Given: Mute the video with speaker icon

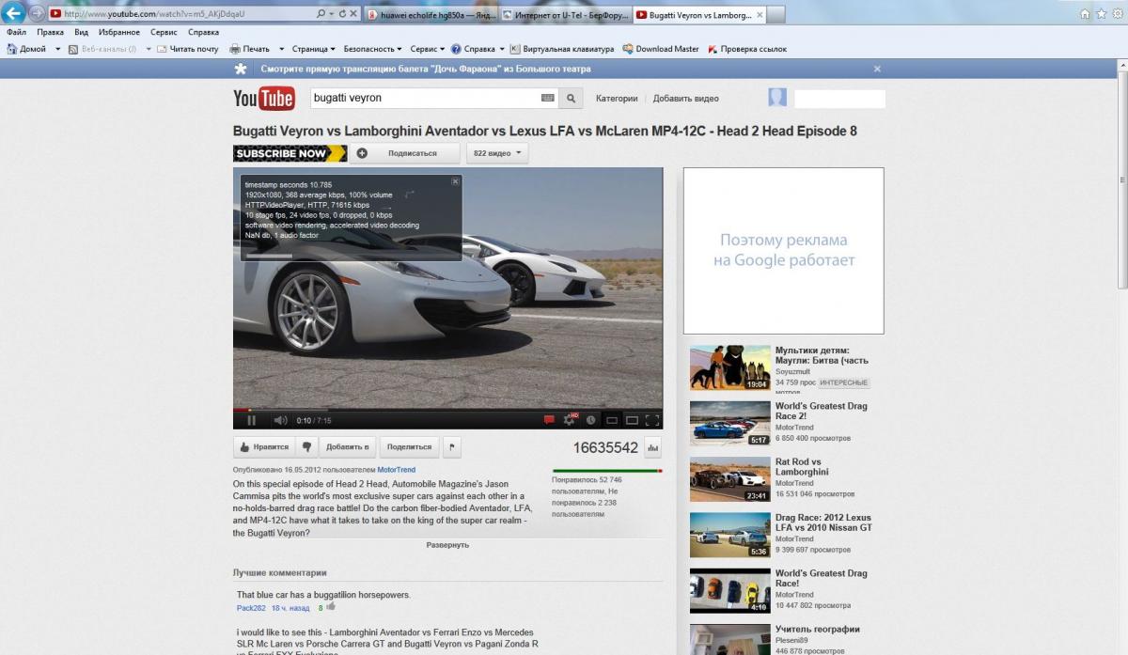Looking at the screenshot, I should coord(279,420).
